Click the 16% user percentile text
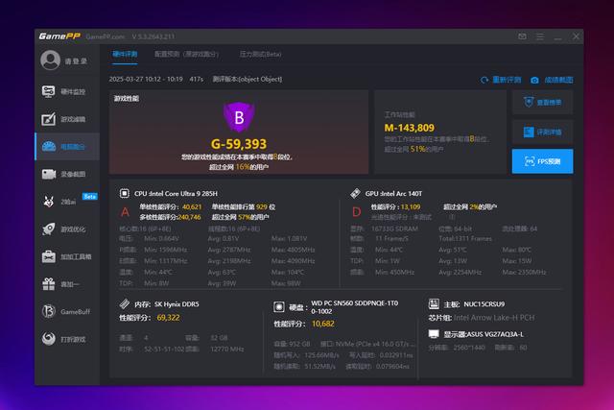 (x=243, y=166)
